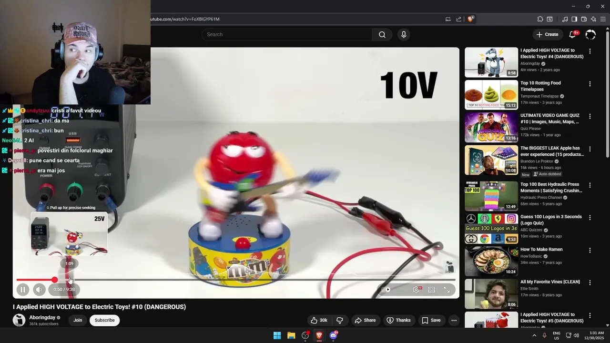Open the browser extensions puzzle icon

coord(540,19)
